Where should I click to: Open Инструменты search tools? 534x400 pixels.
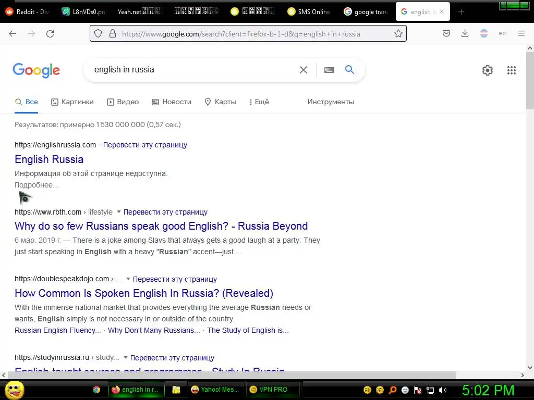(x=331, y=102)
